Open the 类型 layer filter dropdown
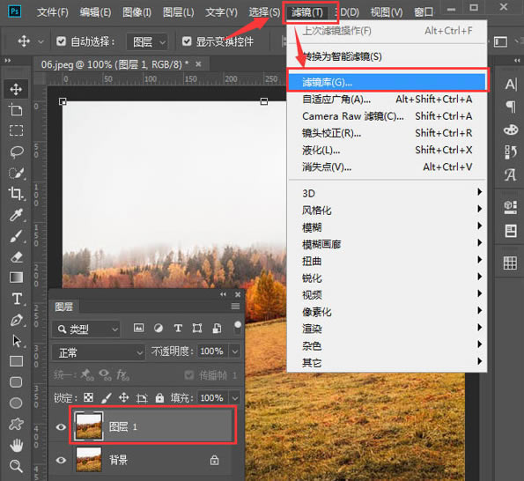This screenshot has width=524, height=481. pos(86,329)
